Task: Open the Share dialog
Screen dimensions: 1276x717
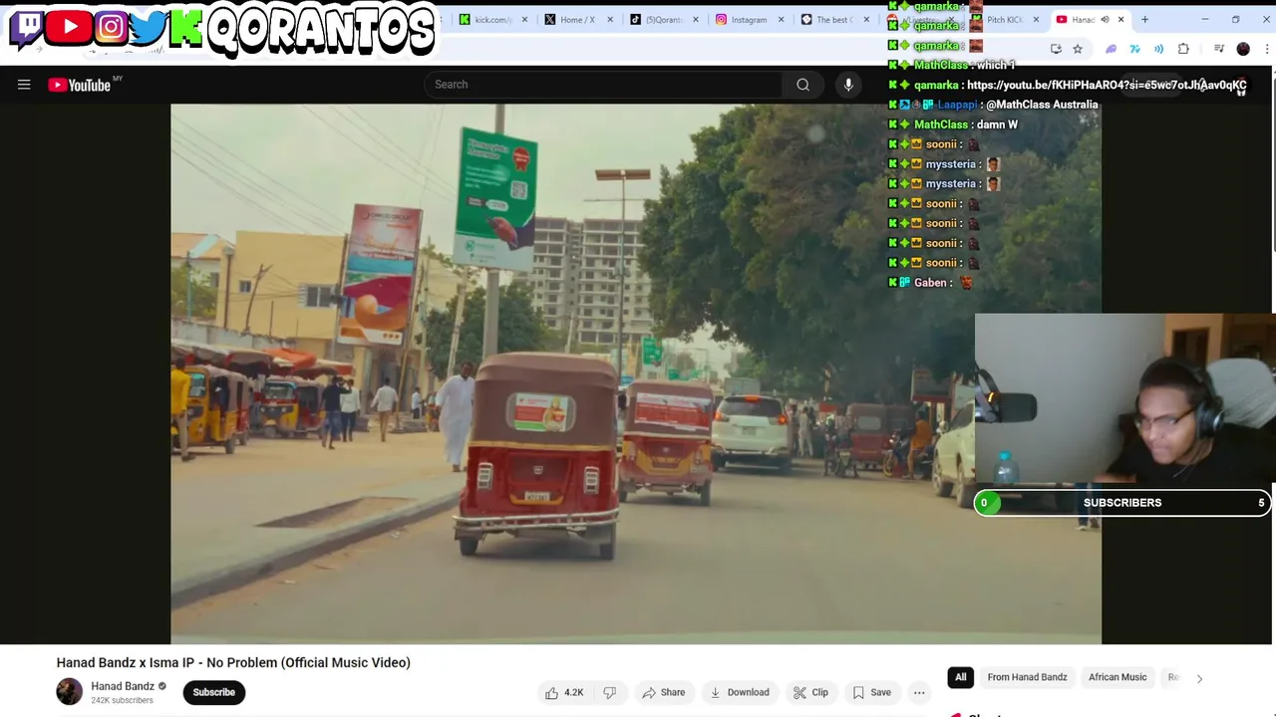Action: [x=663, y=692]
